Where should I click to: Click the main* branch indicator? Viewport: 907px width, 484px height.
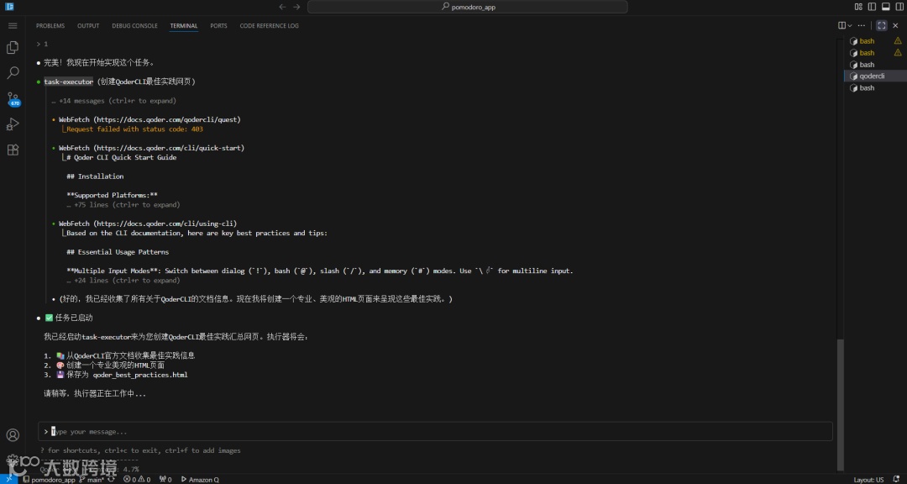pos(92,479)
